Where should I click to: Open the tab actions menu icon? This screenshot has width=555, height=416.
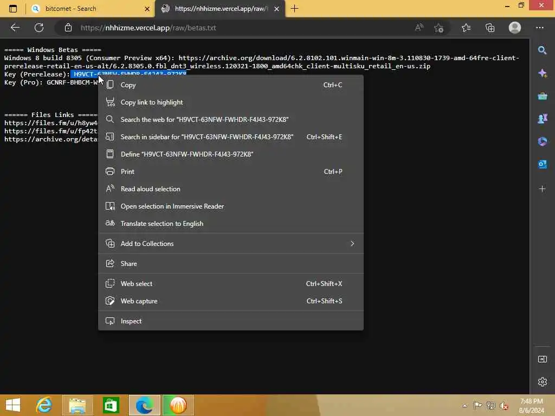(x=13, y=9)
